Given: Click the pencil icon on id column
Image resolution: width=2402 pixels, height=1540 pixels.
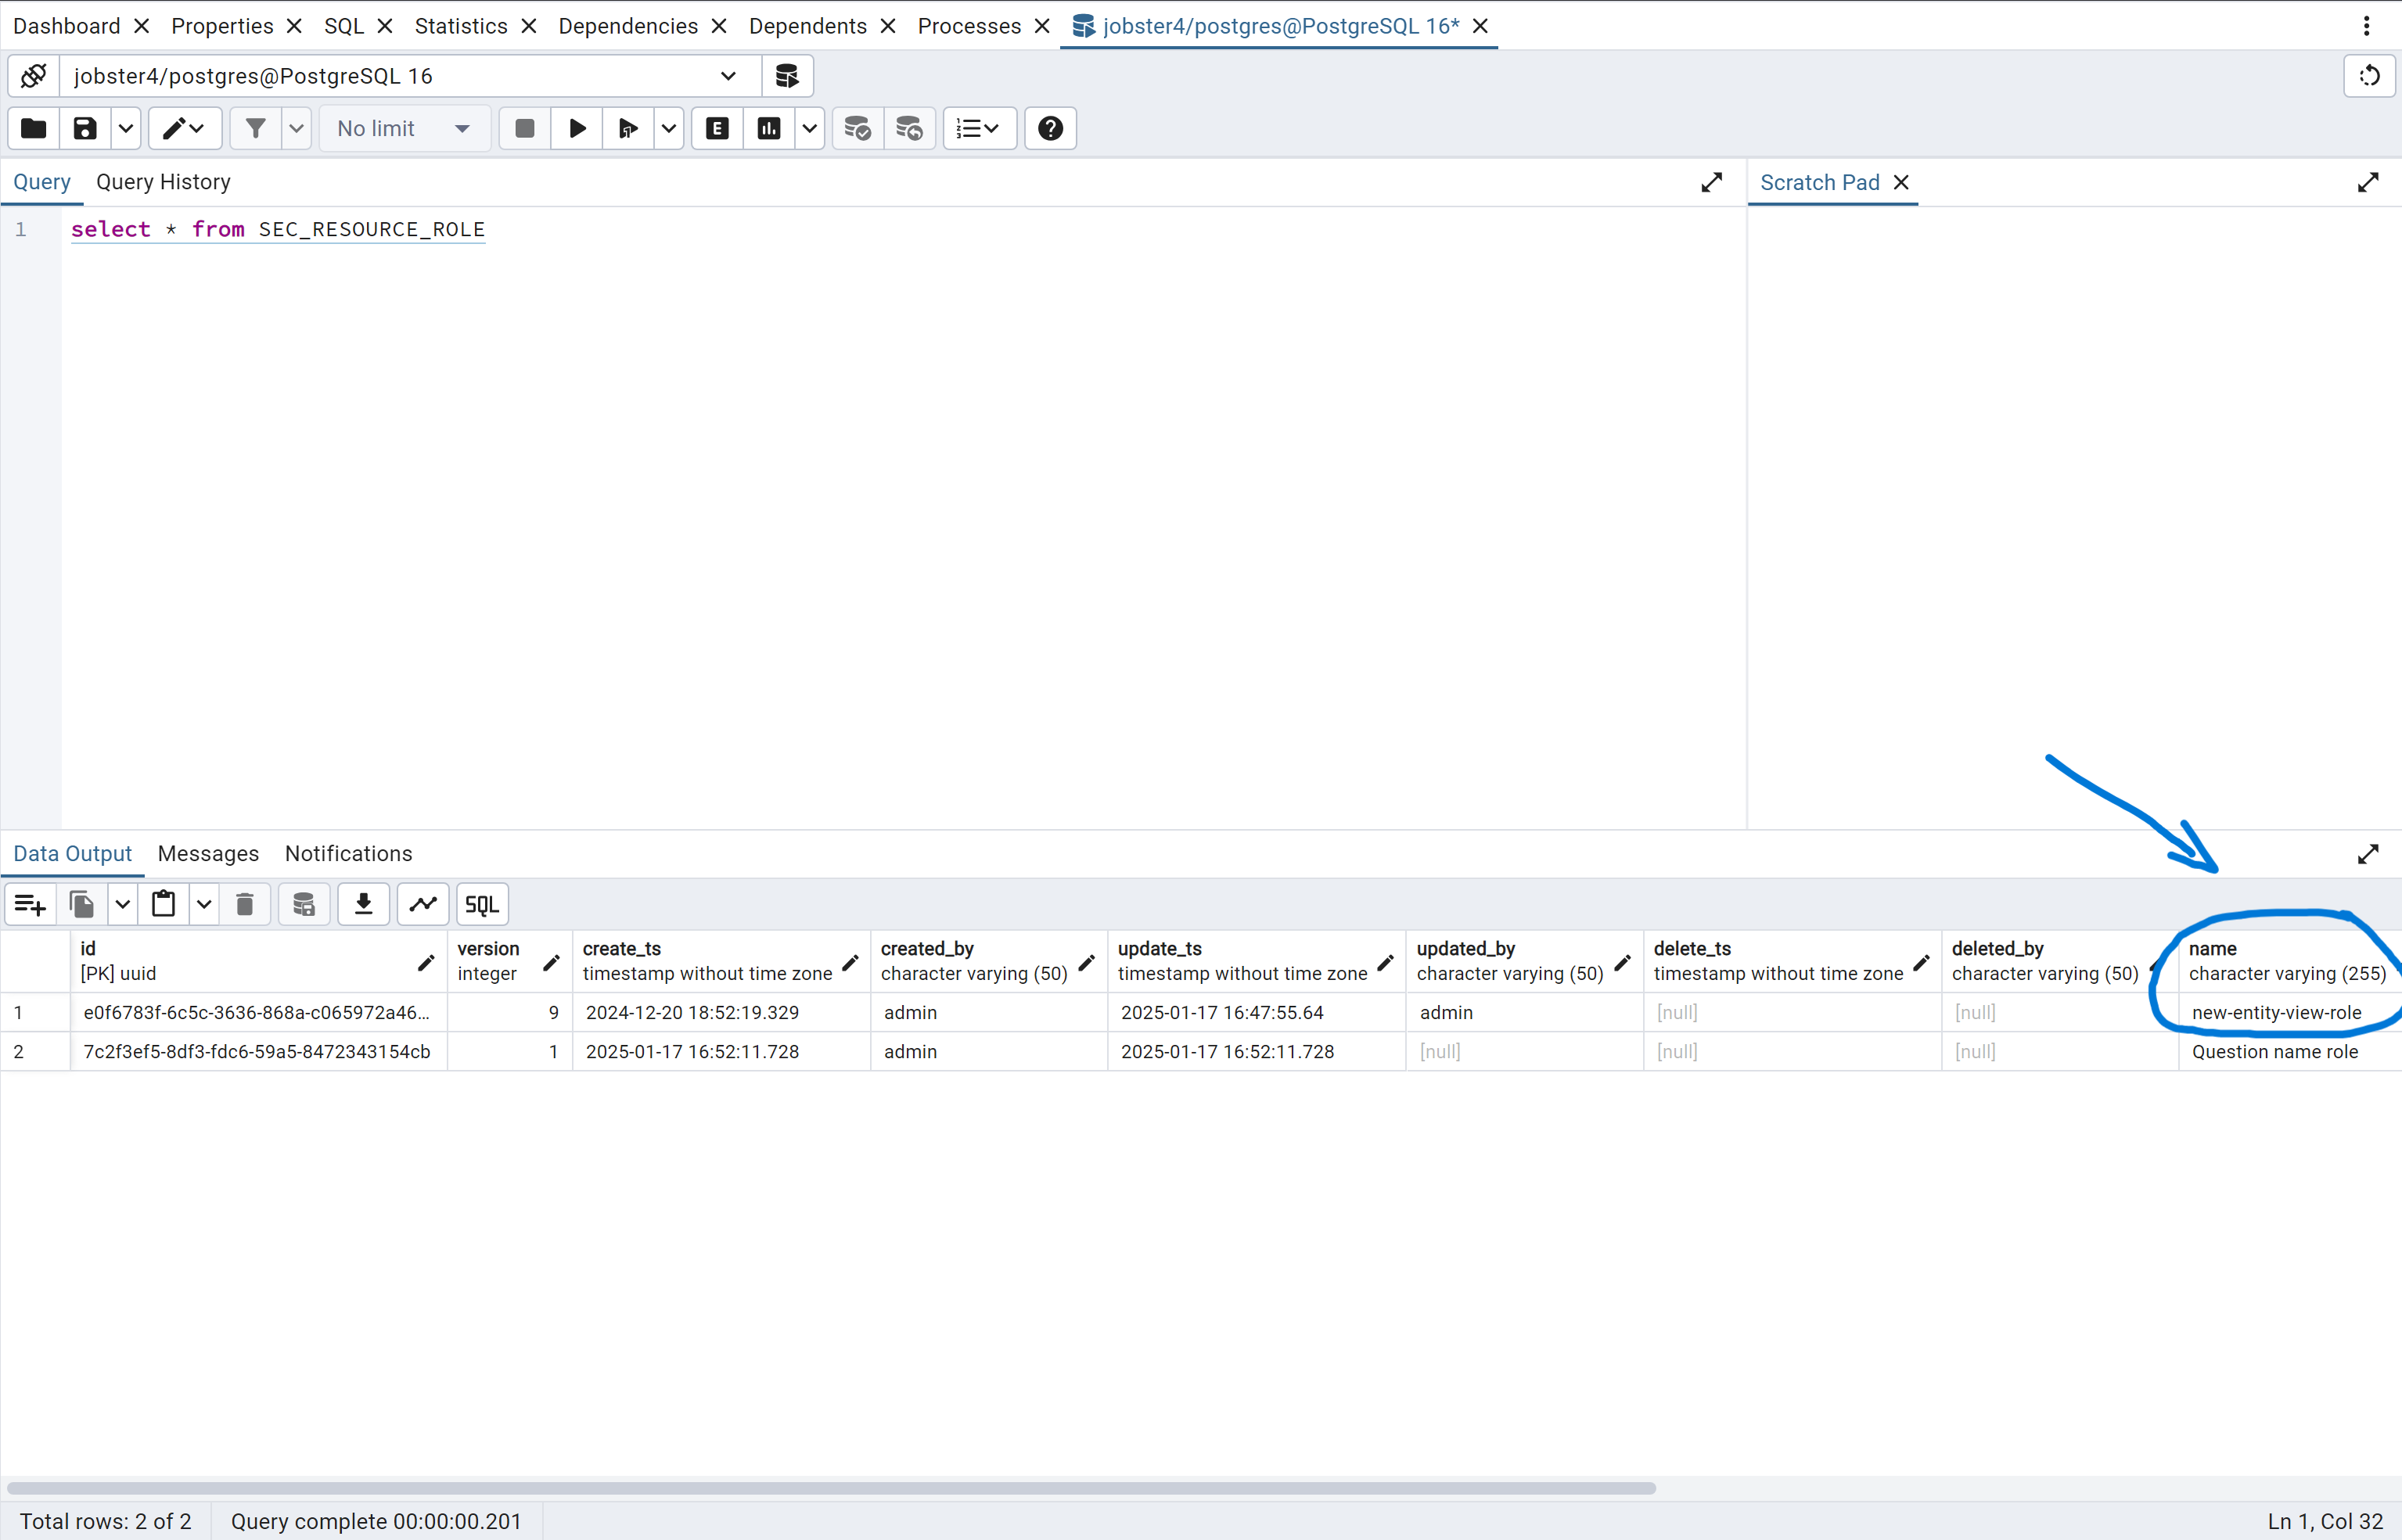Looking at the screenshot, I should pos(426,962).
